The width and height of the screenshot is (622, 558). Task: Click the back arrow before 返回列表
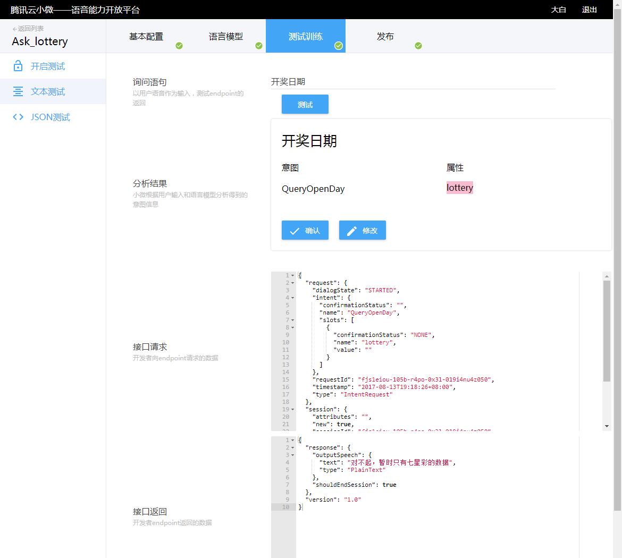[x=14, y=28]
